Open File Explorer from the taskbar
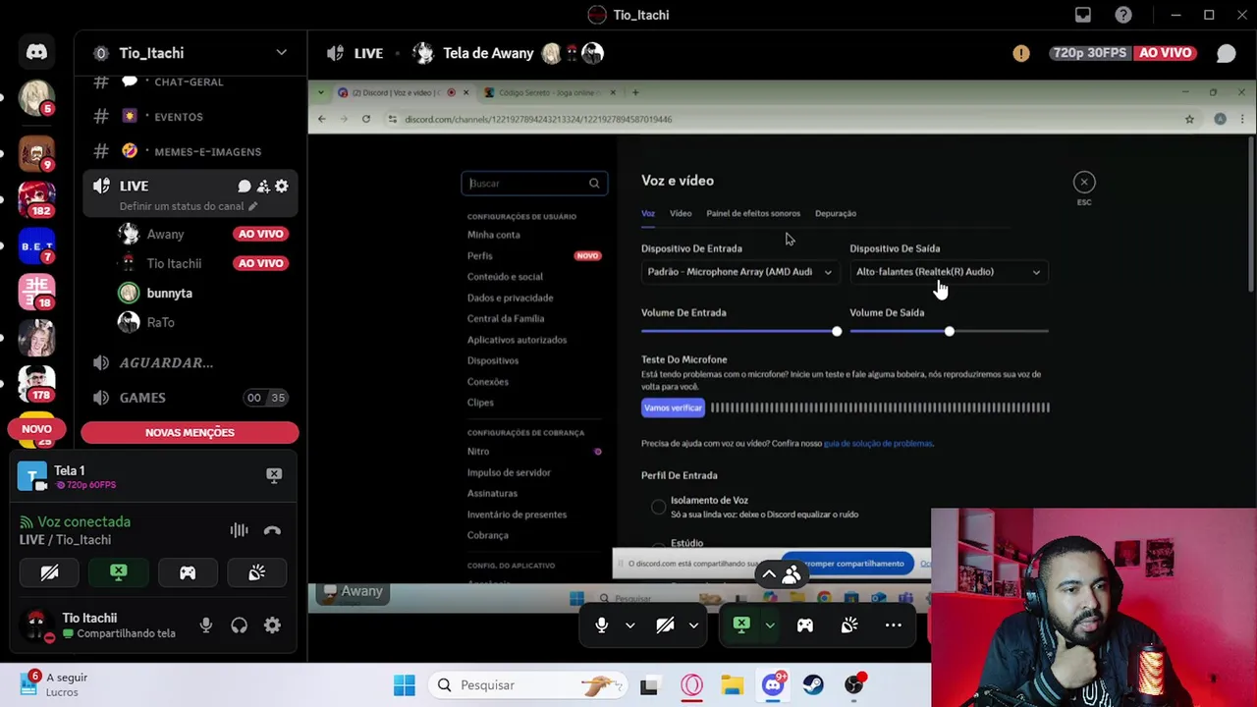 tap(733, 685)
